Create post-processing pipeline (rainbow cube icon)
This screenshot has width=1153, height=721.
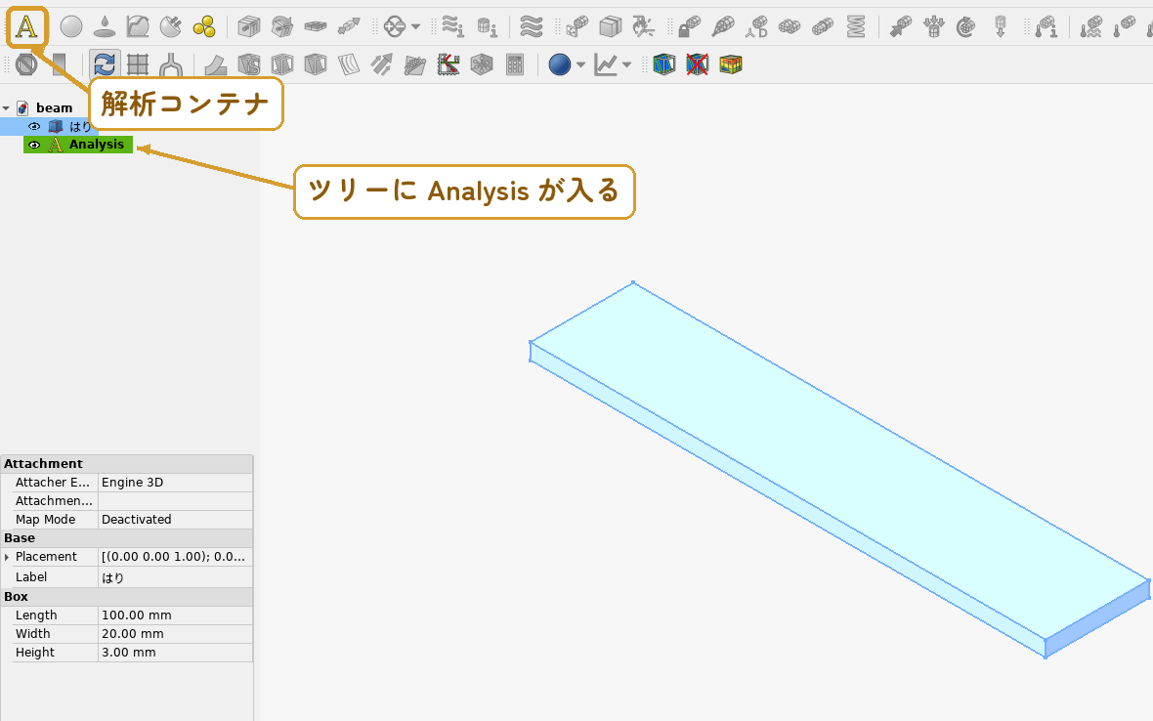click(730, 64)
